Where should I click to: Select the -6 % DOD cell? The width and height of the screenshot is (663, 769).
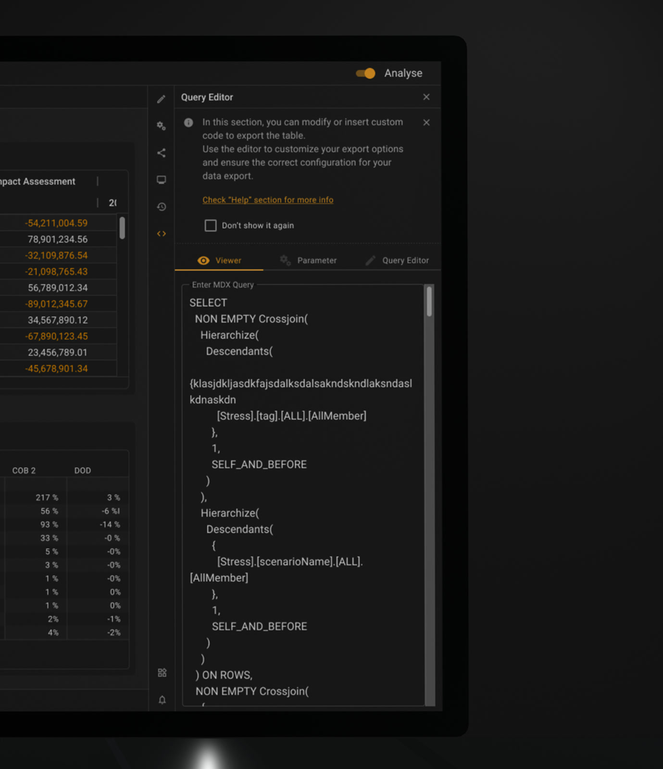click(x=111, y=511)
